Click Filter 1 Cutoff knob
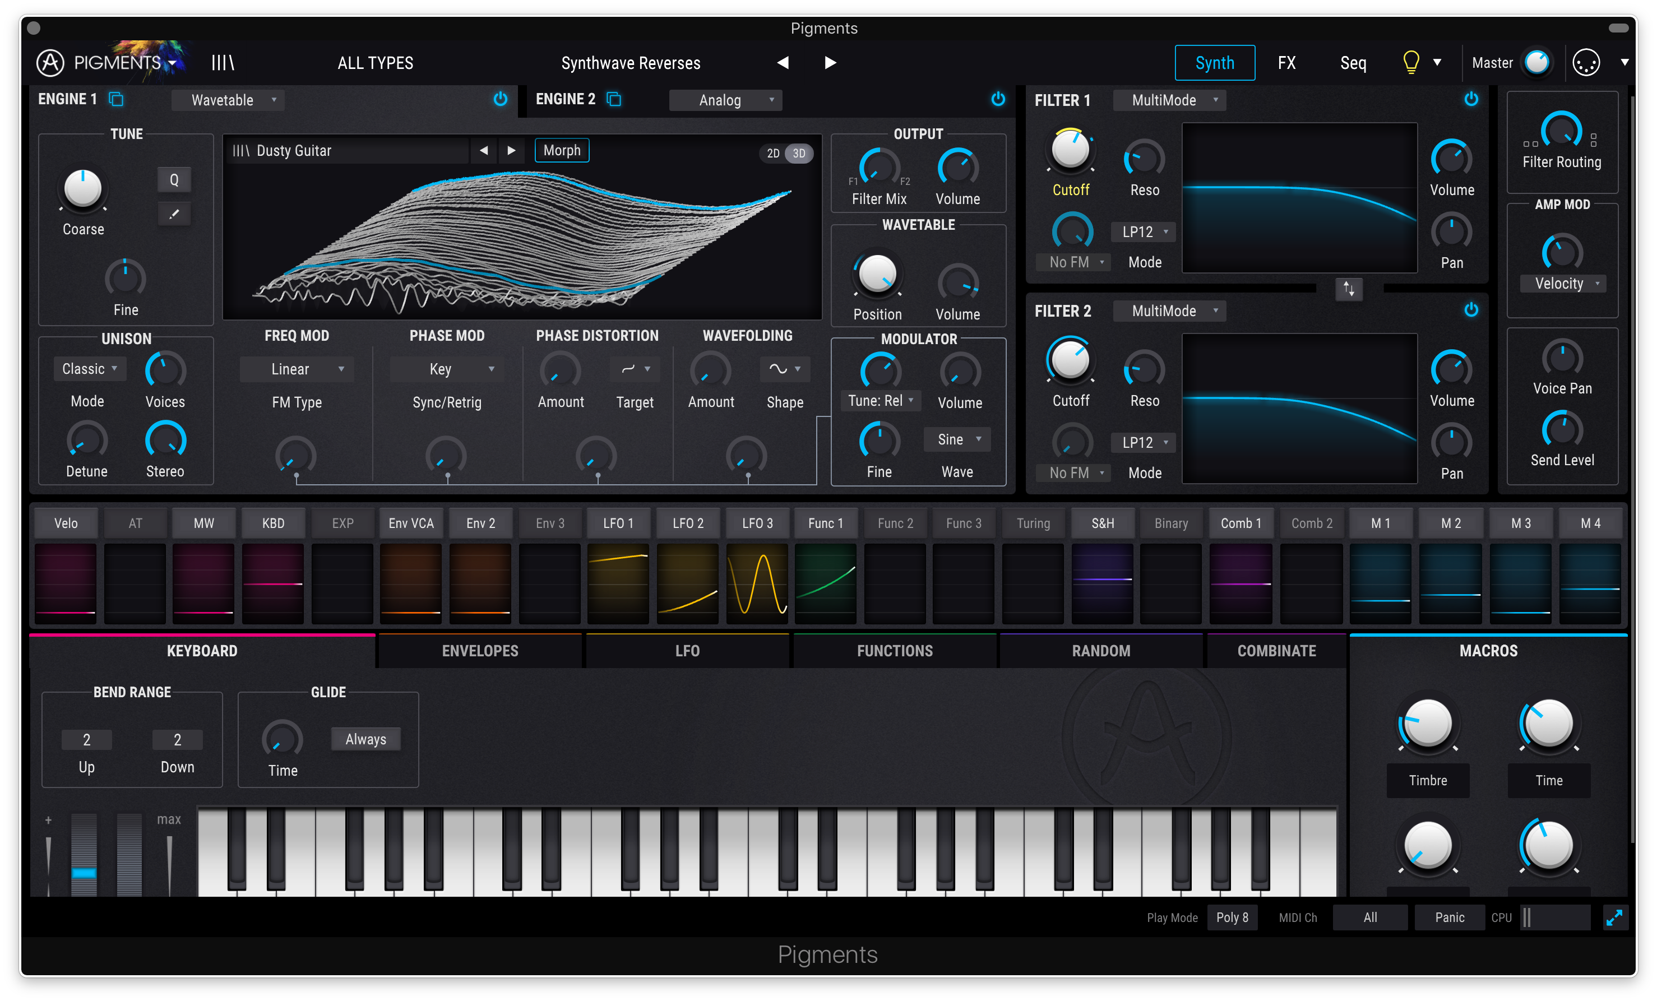The height and width of the screenshot is (1001, 1657). click(1070, 149)
